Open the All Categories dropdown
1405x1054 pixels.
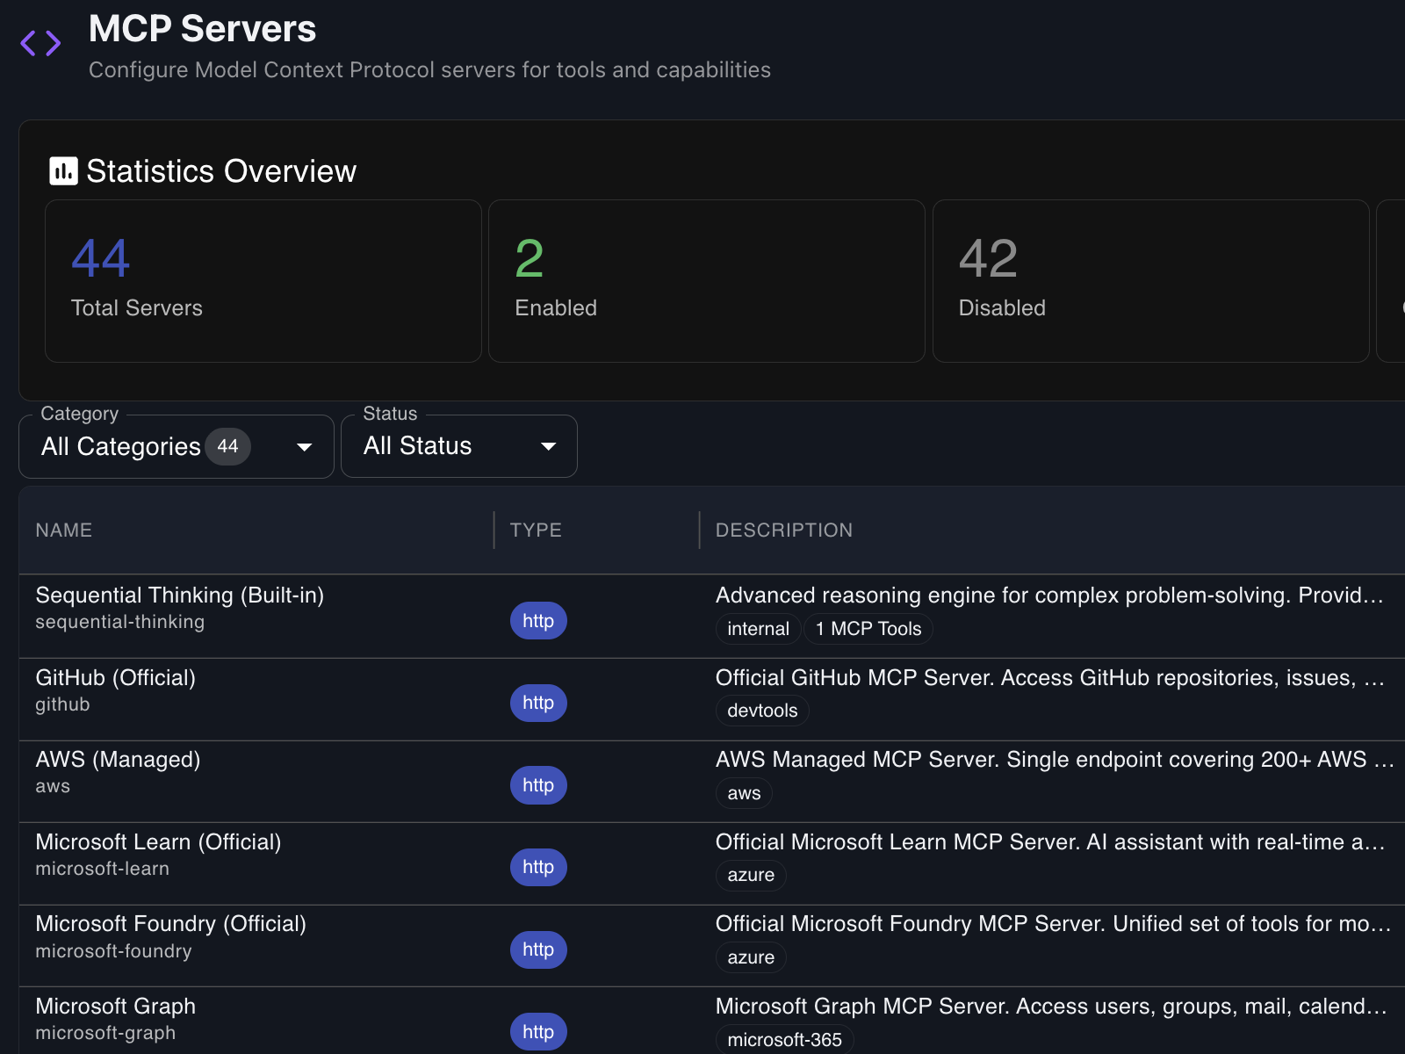tap(177, 446)
